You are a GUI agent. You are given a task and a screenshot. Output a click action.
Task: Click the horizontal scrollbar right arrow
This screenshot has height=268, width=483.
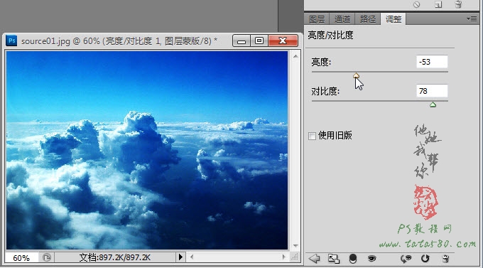(x=283, y=257)
